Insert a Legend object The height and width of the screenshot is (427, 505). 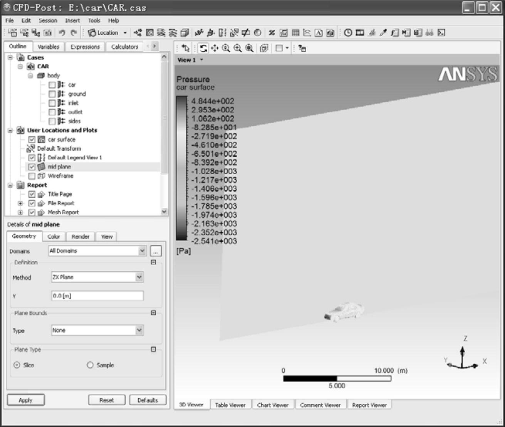(x=223, y=33)
